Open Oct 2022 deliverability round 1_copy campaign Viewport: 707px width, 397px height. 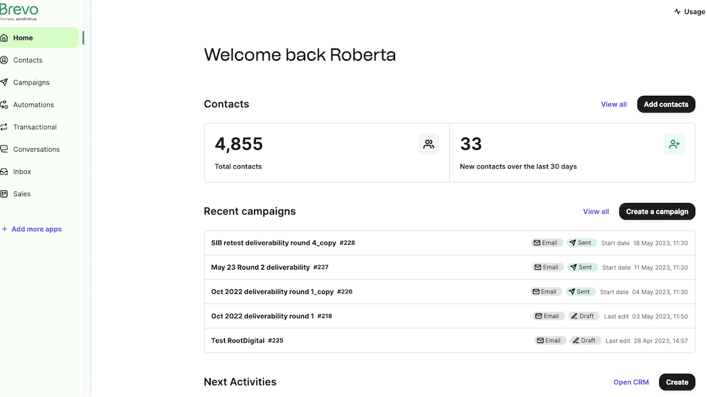pyautogui.click(x=272, y=292)
